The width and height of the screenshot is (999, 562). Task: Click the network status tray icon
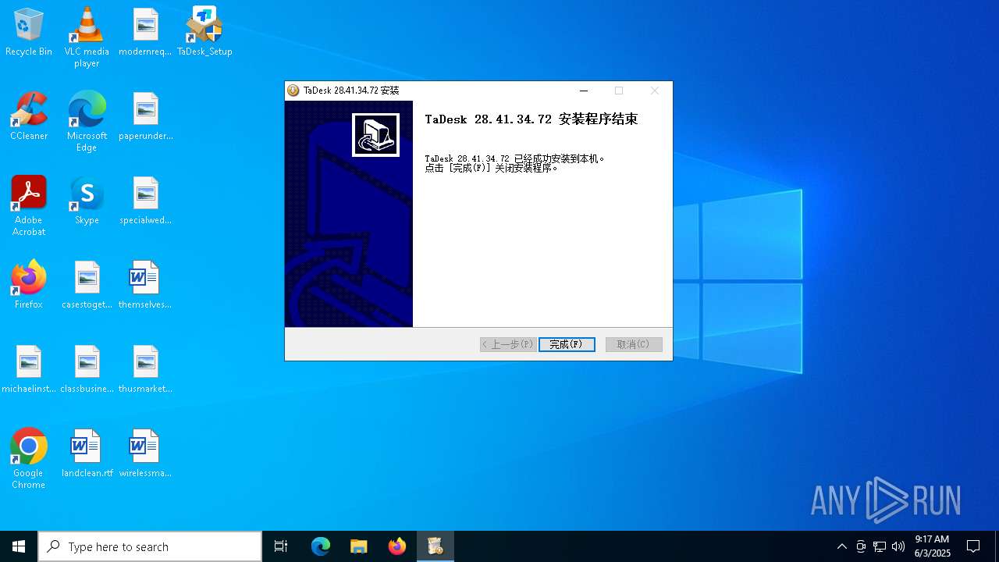coord(880,546)
